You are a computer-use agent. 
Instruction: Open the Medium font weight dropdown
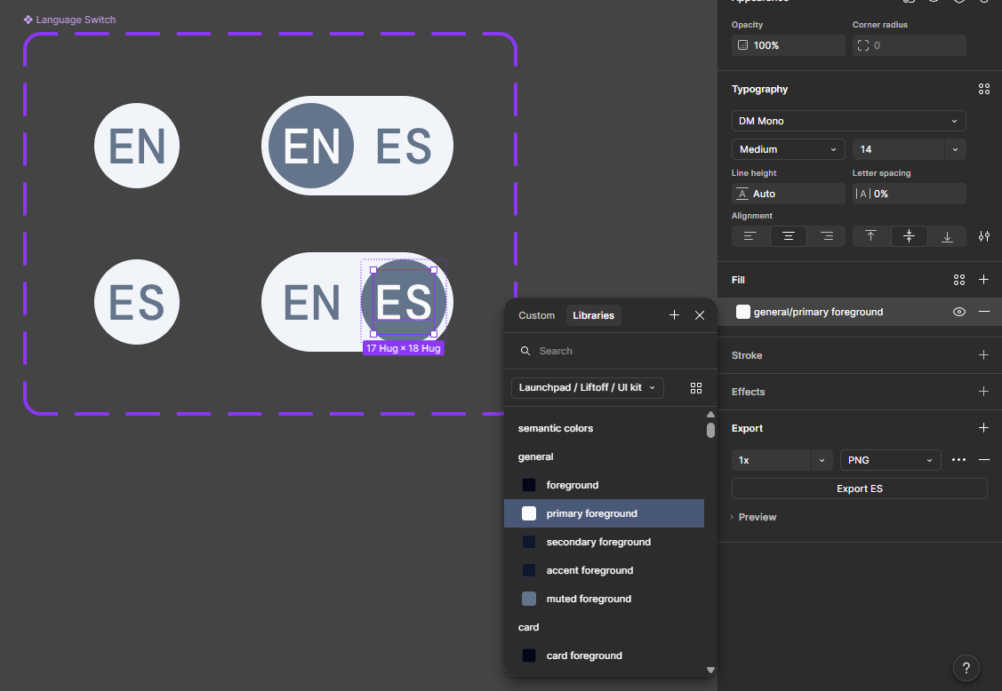pyautogui.click(x=788, y=149)
